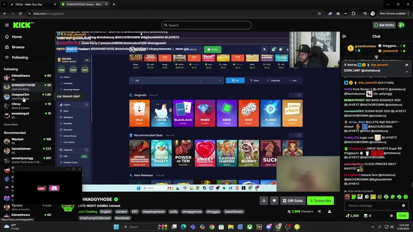
Task: Open Chrome extensions puzzle icon
Action: [x=354, y=14]
